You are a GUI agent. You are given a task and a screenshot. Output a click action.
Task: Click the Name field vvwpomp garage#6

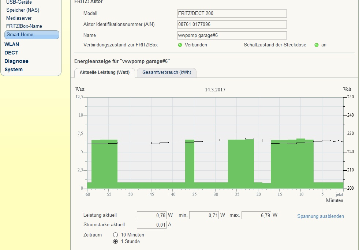coord(232,35)
